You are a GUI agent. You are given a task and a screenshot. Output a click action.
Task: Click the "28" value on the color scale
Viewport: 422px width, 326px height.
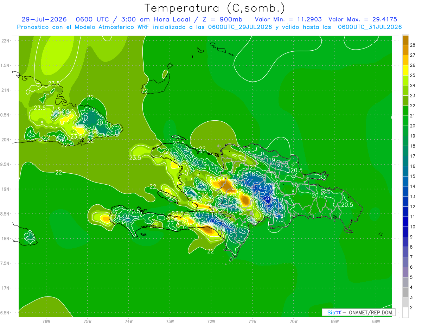[413, 45]
